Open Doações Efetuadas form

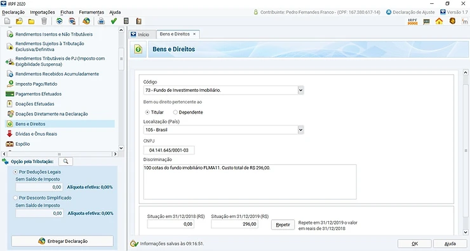(x=35, y=104)
